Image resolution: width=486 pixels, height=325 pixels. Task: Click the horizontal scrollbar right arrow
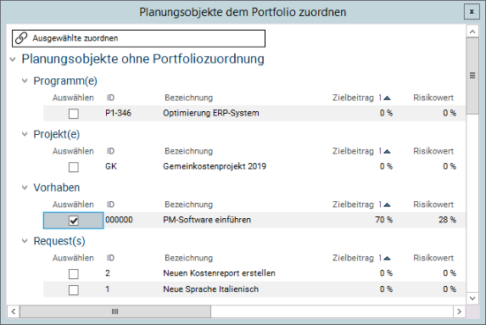click(460, 311)
